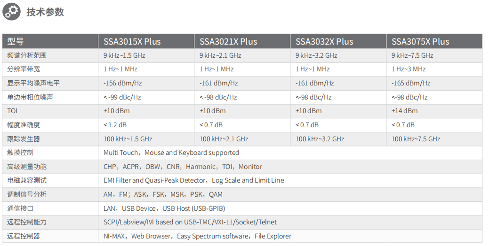Click the SSA3075X Plus column header

coord(420,41)
